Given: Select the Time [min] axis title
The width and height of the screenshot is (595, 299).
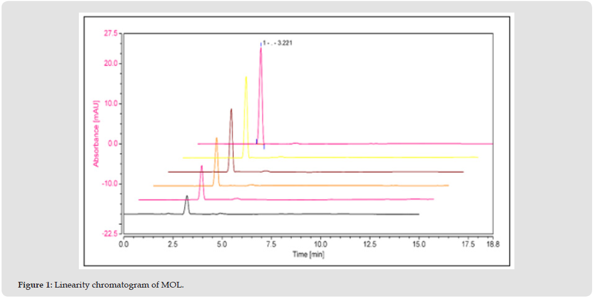Looking at the screenshot, I should pyautogui.click(x=308, y=254).
